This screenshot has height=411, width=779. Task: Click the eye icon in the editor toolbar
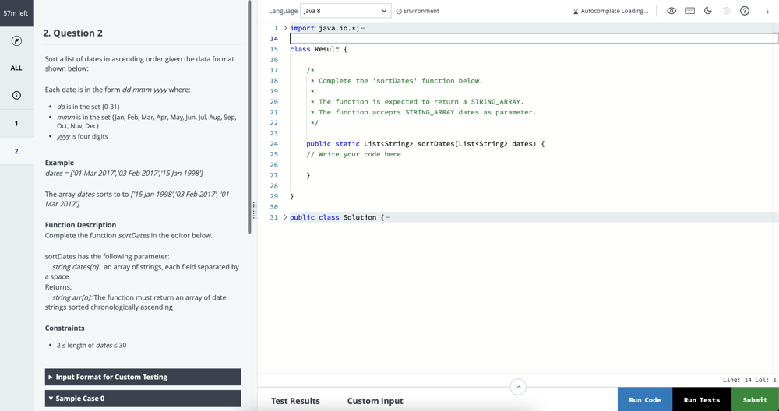click(x=671, y=11)
